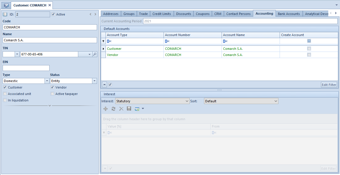Click Edit Filter in Default Accounts
This screenshot has width=340, height=175.
tap(329, 85)
